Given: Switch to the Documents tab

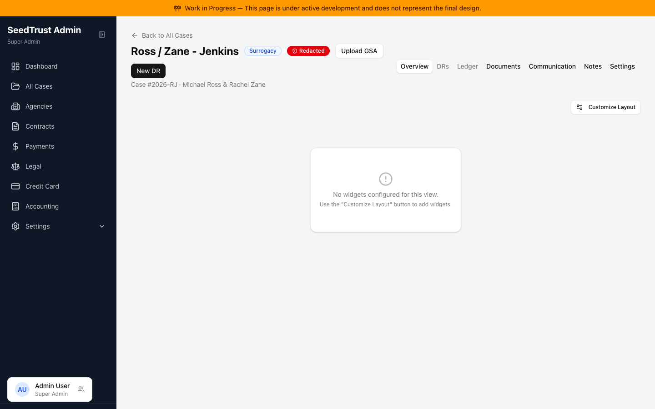Looking at the screenshot, I should (x=503, y=66).
